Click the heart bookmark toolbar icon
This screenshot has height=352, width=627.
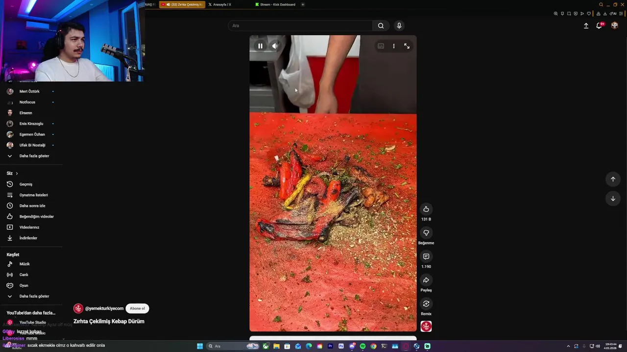[x=589, y=14]
